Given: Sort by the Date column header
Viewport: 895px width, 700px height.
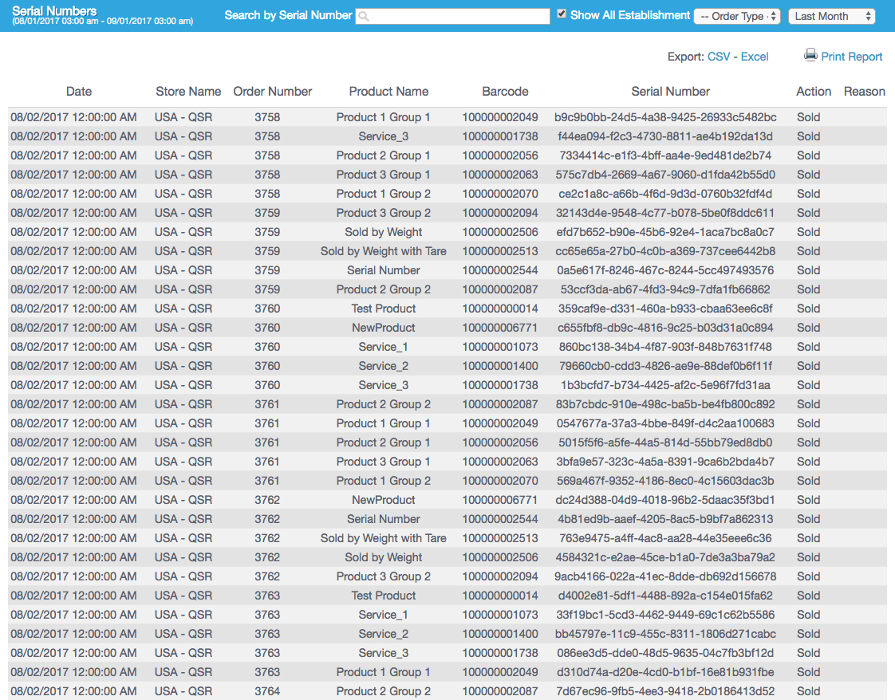Looking at the screenshot, I should 79,92.
